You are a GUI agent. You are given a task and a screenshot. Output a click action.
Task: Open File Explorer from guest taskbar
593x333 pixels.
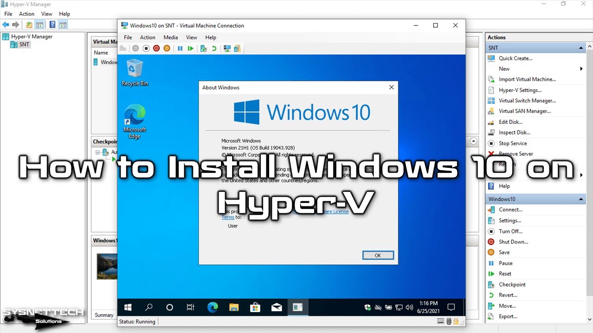(x=234, y=307)
